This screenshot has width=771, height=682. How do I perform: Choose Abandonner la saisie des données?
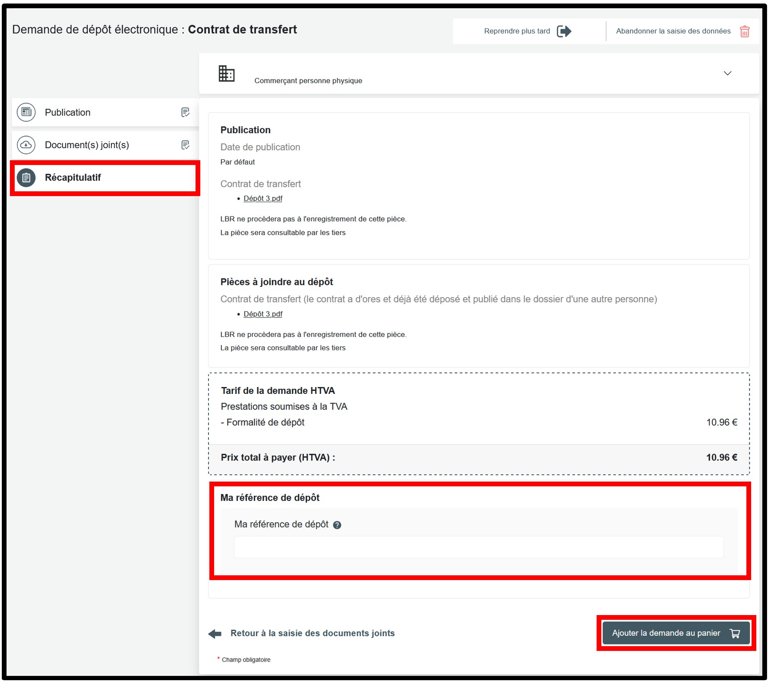(x=673, y=31)
